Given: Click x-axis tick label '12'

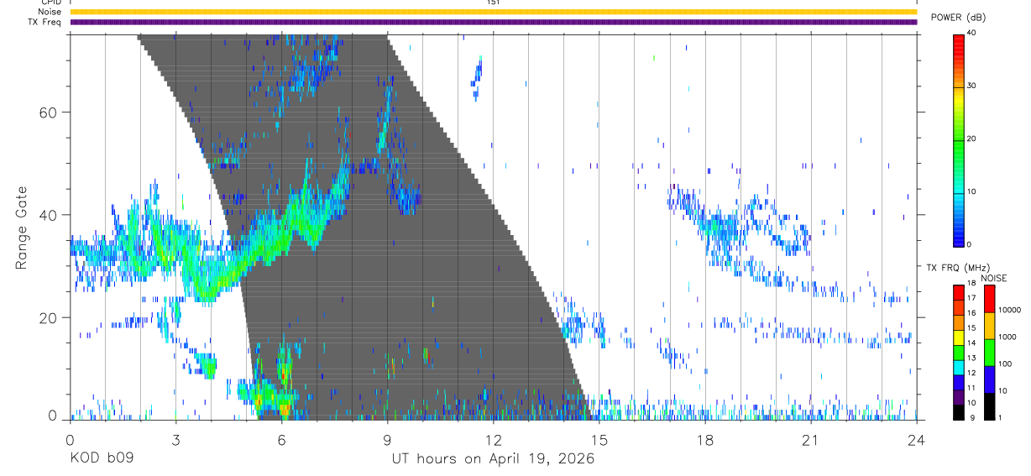Looking at the screenshot, I should [493, 439].
